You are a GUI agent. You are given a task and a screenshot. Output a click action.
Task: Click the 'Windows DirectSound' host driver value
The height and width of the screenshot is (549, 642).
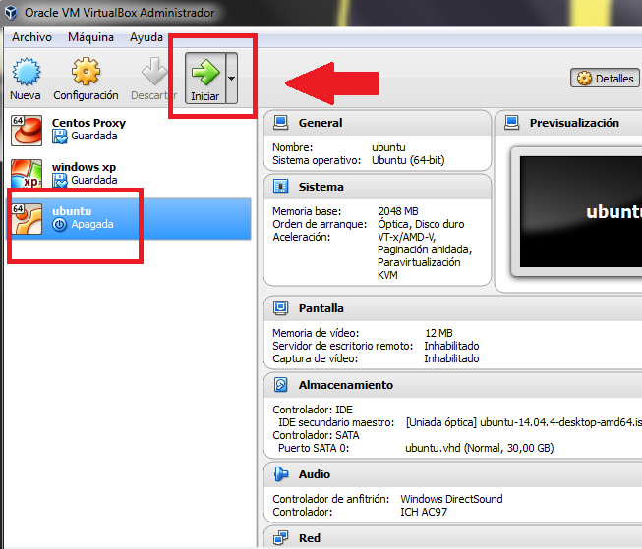(451, 499)
